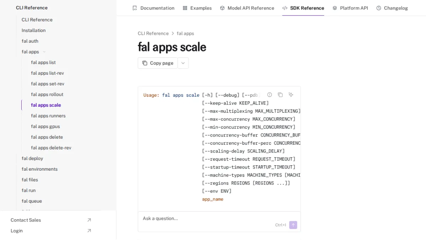Click the arrow icon beside Login
426x240 pixels.
point(89,231)
